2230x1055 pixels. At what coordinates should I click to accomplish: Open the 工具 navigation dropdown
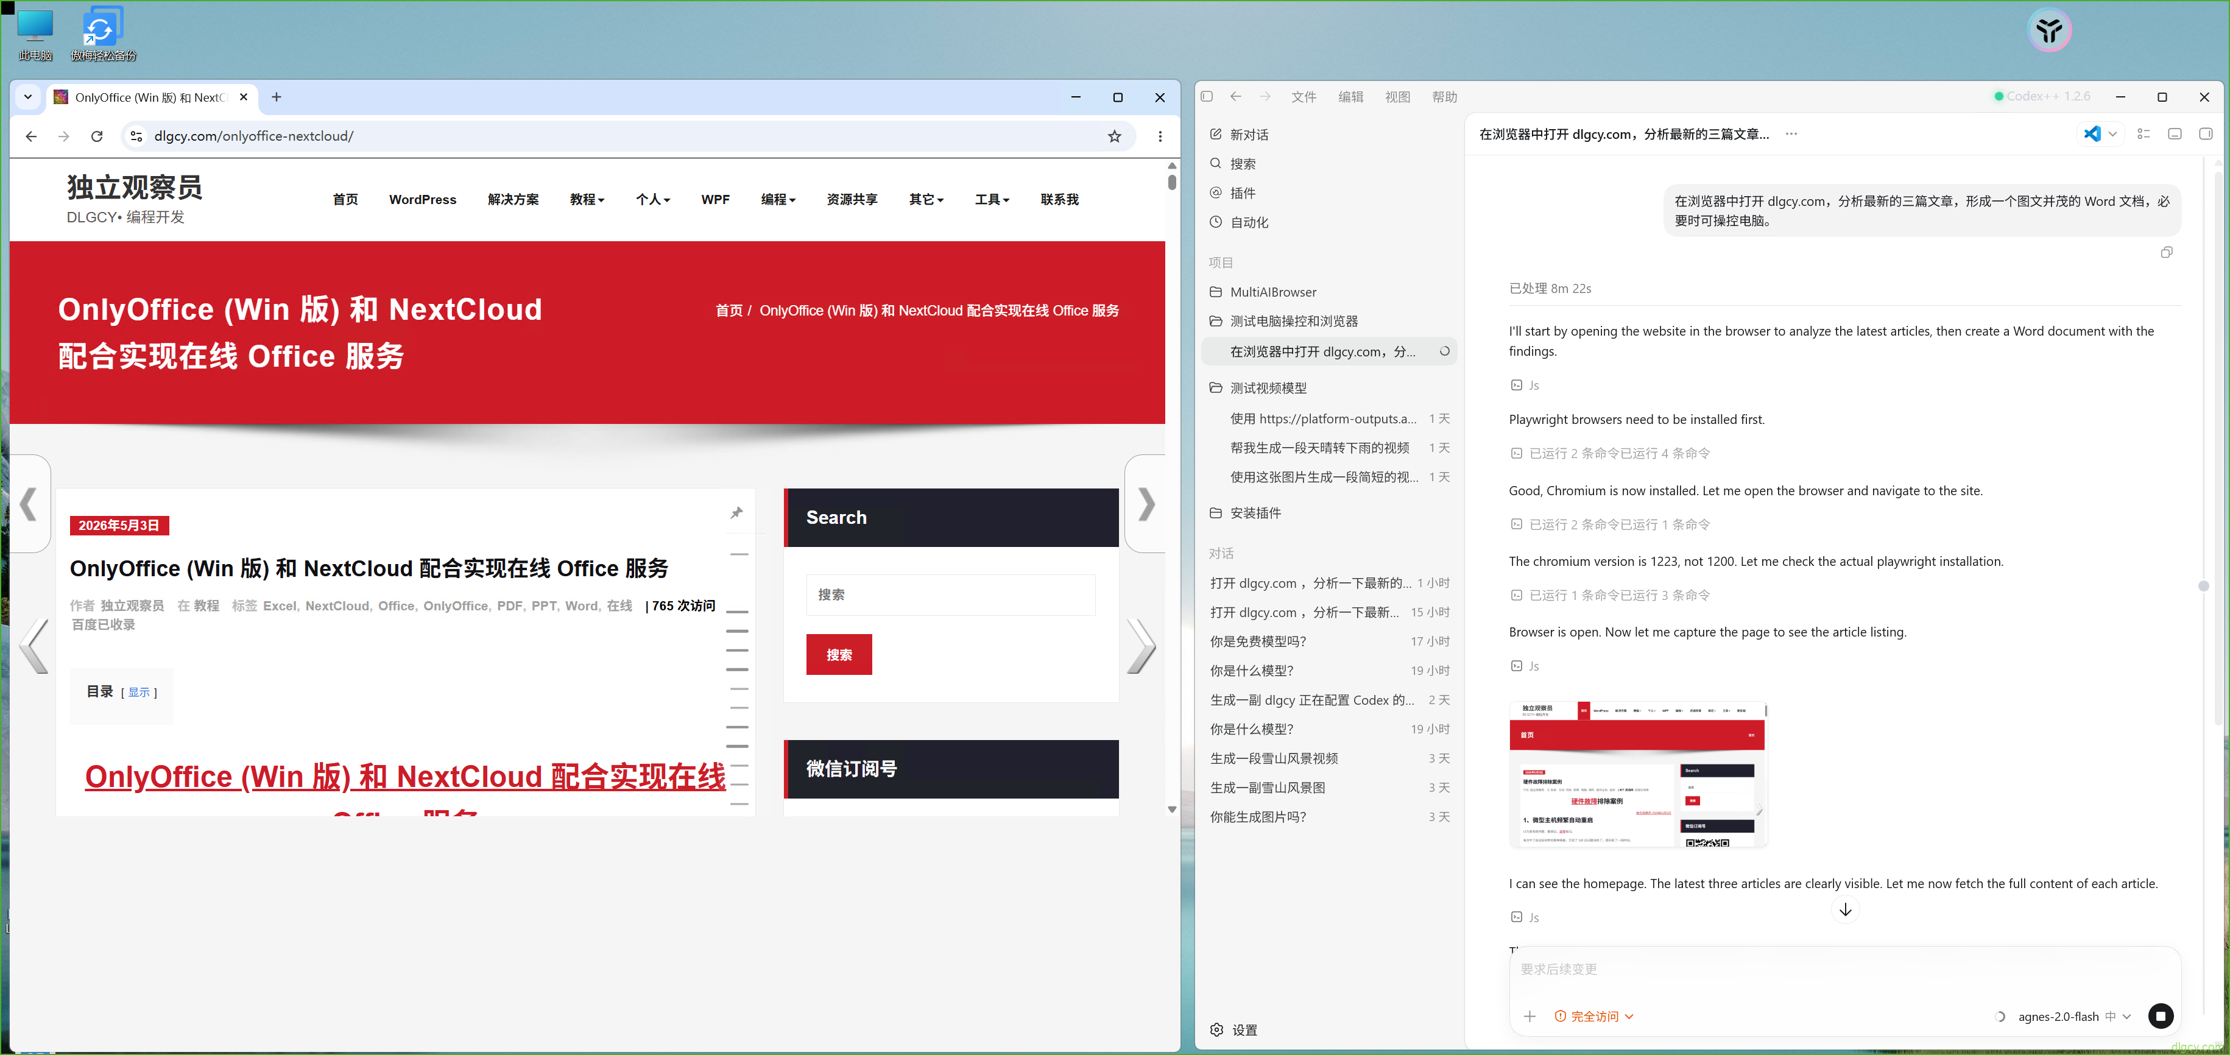[992, 200]
